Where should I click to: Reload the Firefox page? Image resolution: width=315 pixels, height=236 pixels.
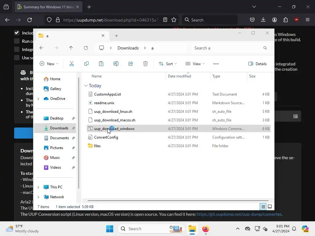point(30,20)
